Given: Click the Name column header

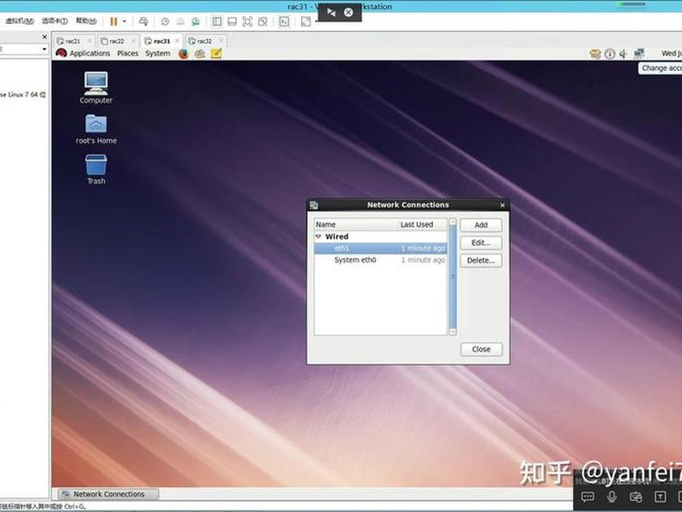Looking at the screenshot, I should coord(356,224).
